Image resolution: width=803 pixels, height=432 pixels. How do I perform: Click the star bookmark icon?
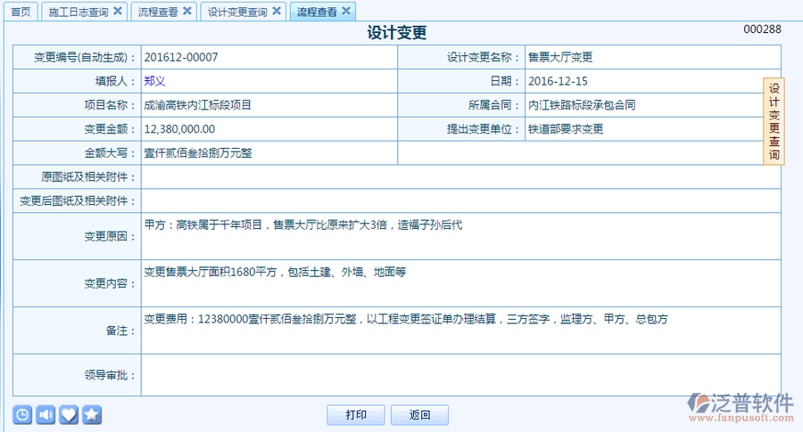[x=92, y=414]
